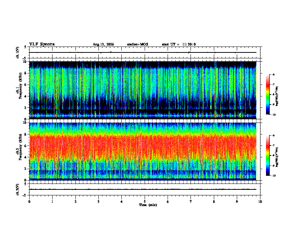293x226 pixels.
Task: Click the "ch.3(V)" axis label
Action: point(18,189)
